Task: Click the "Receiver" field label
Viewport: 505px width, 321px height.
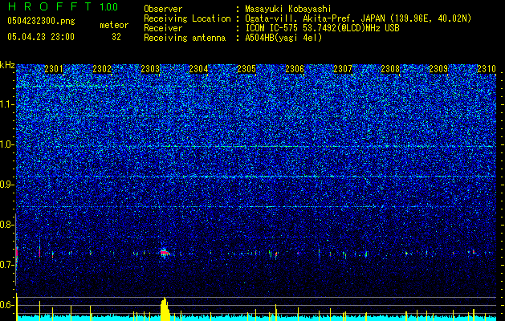Action: 163,28
